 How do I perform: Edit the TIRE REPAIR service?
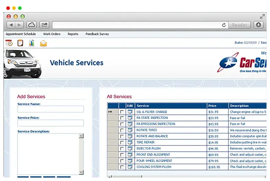[x=130, y=143]
